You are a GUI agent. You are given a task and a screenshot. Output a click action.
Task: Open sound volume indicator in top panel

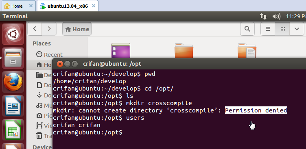click(x=276, y=16)
